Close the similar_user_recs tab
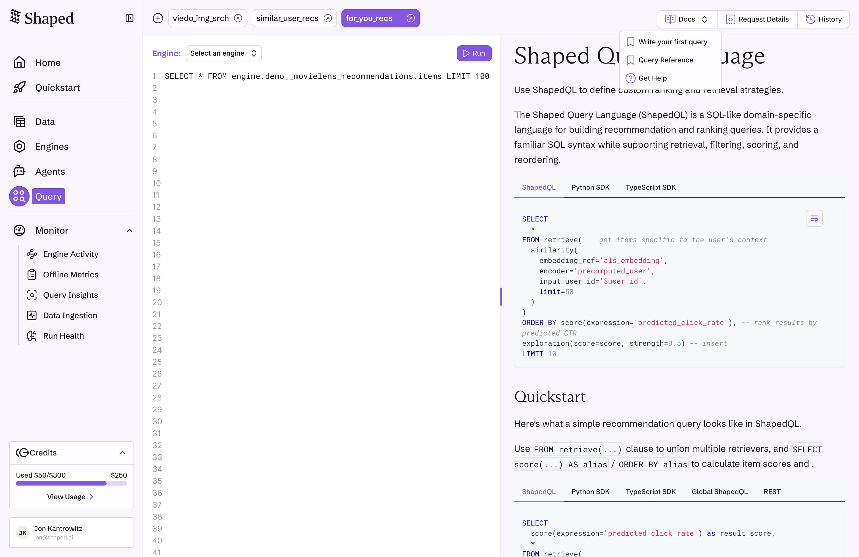 [328, 18]
